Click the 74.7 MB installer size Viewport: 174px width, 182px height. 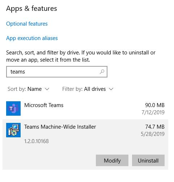coord(155,127)
